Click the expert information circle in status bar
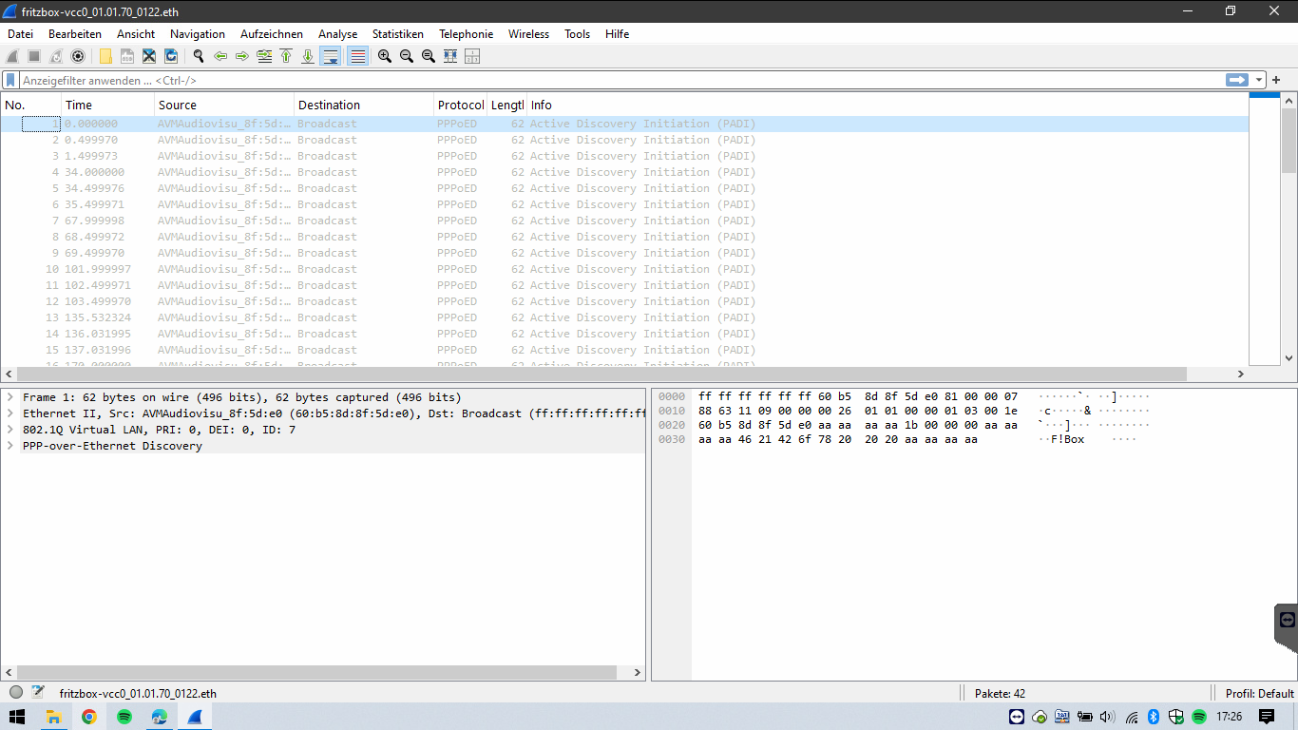Viewport: 1298px width, 730px height. (16, 693)
